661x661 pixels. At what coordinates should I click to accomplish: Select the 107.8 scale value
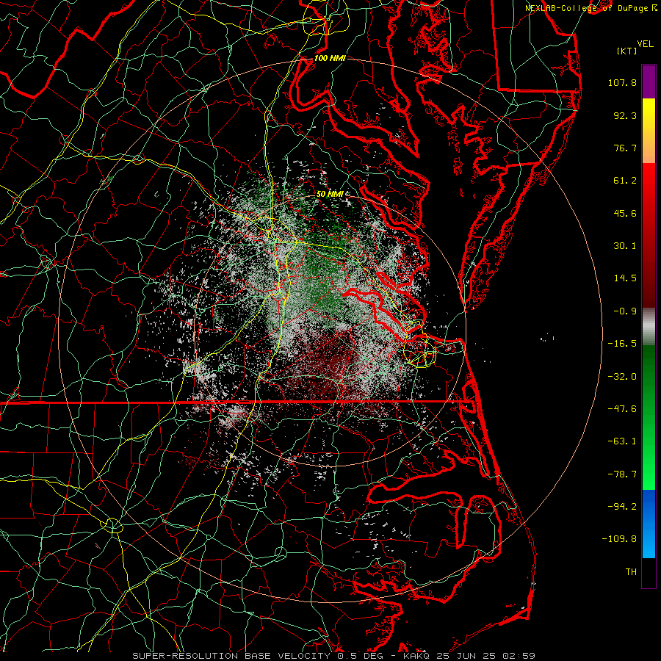tap(622, 82)
